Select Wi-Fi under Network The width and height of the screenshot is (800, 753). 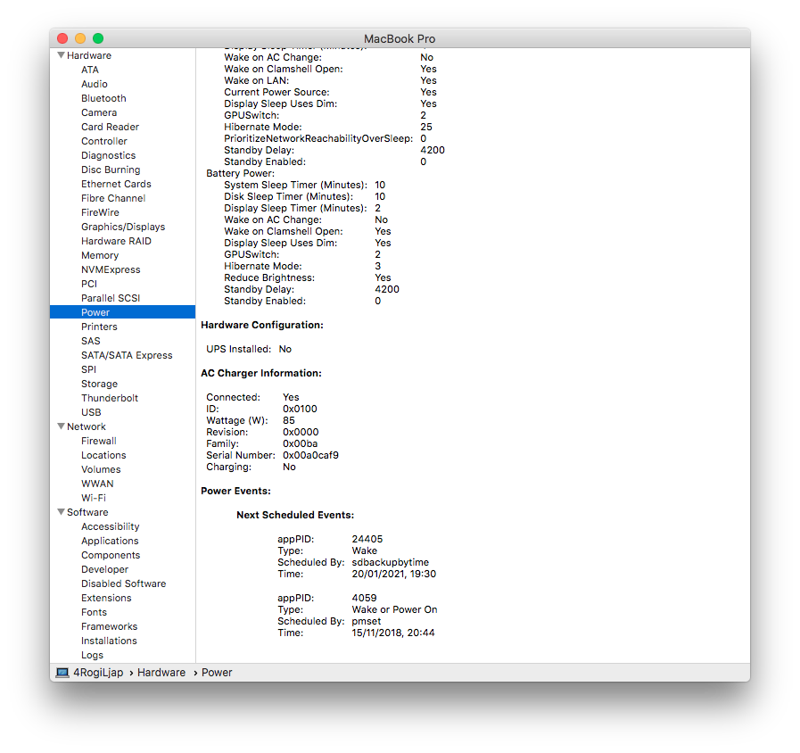pos(94,499)
